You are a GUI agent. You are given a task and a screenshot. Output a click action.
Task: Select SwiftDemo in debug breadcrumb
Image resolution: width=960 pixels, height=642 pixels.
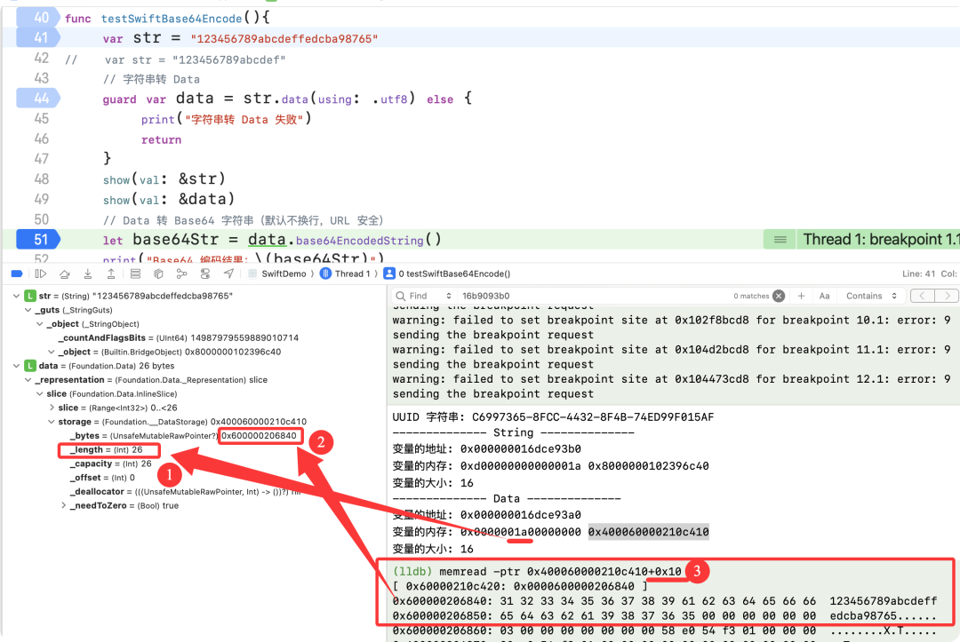pos(277,273)
